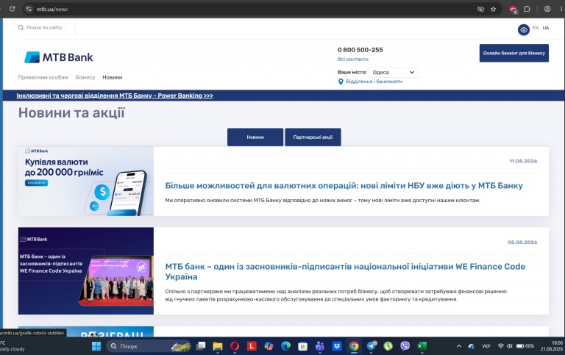Open Microsoft Store from the taskbar

coord(302,346)
